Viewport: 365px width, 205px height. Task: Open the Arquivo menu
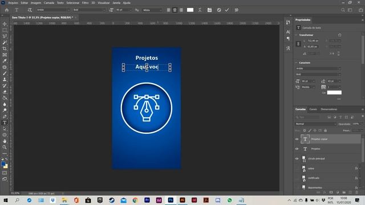tap(13, 3)
